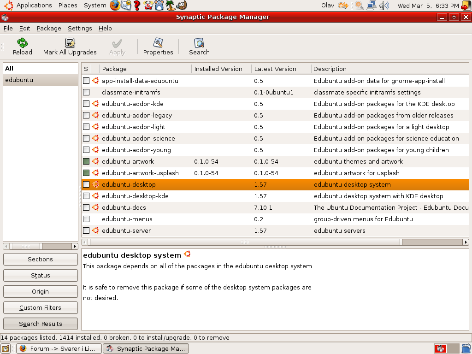Open the System menu
The width and height of the screenshot is (472, 354).
click(x=95, y=6)
